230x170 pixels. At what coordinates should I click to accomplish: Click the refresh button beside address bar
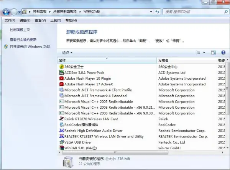coord(157,12)
